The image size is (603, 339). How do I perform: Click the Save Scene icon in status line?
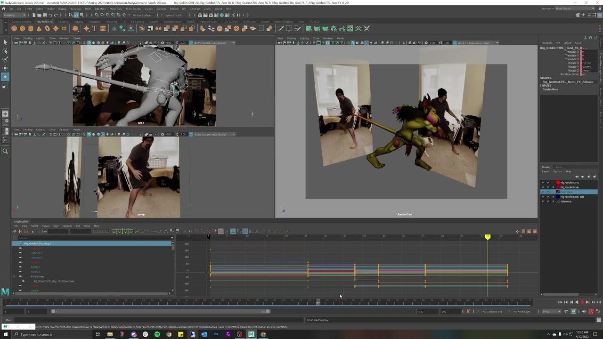(x=45, y=15)
